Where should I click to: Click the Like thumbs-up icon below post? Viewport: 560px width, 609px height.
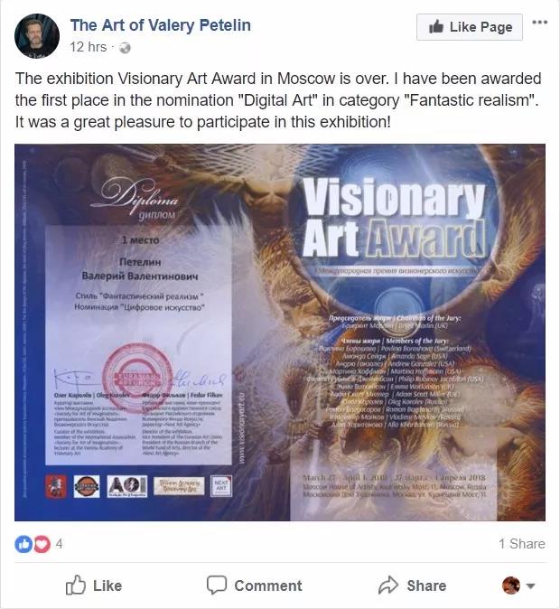pyautogui.click(x=75, y=585)
